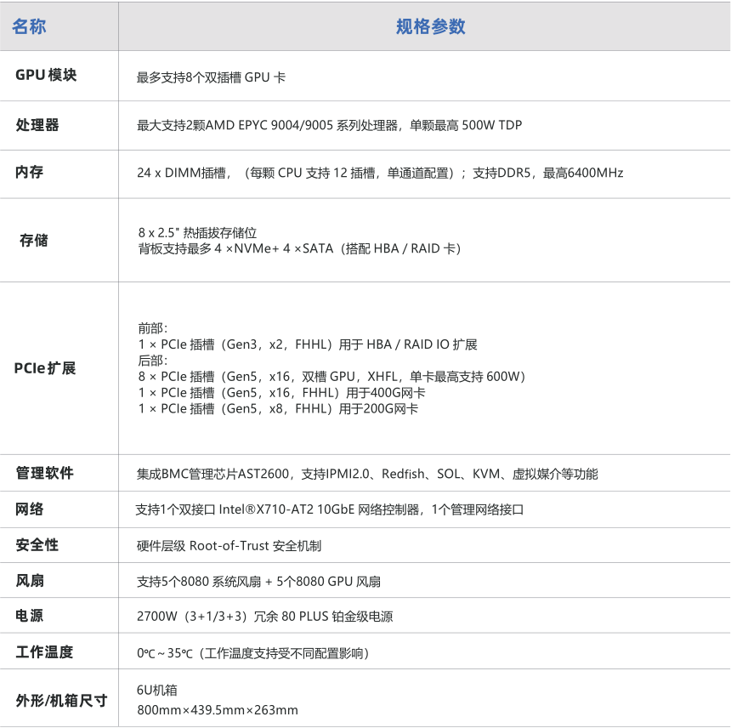
Task: Click the Root-of-Trust 安全机制 text
Action: 229,545
